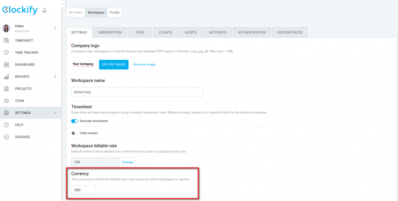Enable the Hide tracker toggle
The height and width of the screenshot is (201, 398).
coord(75,133)
